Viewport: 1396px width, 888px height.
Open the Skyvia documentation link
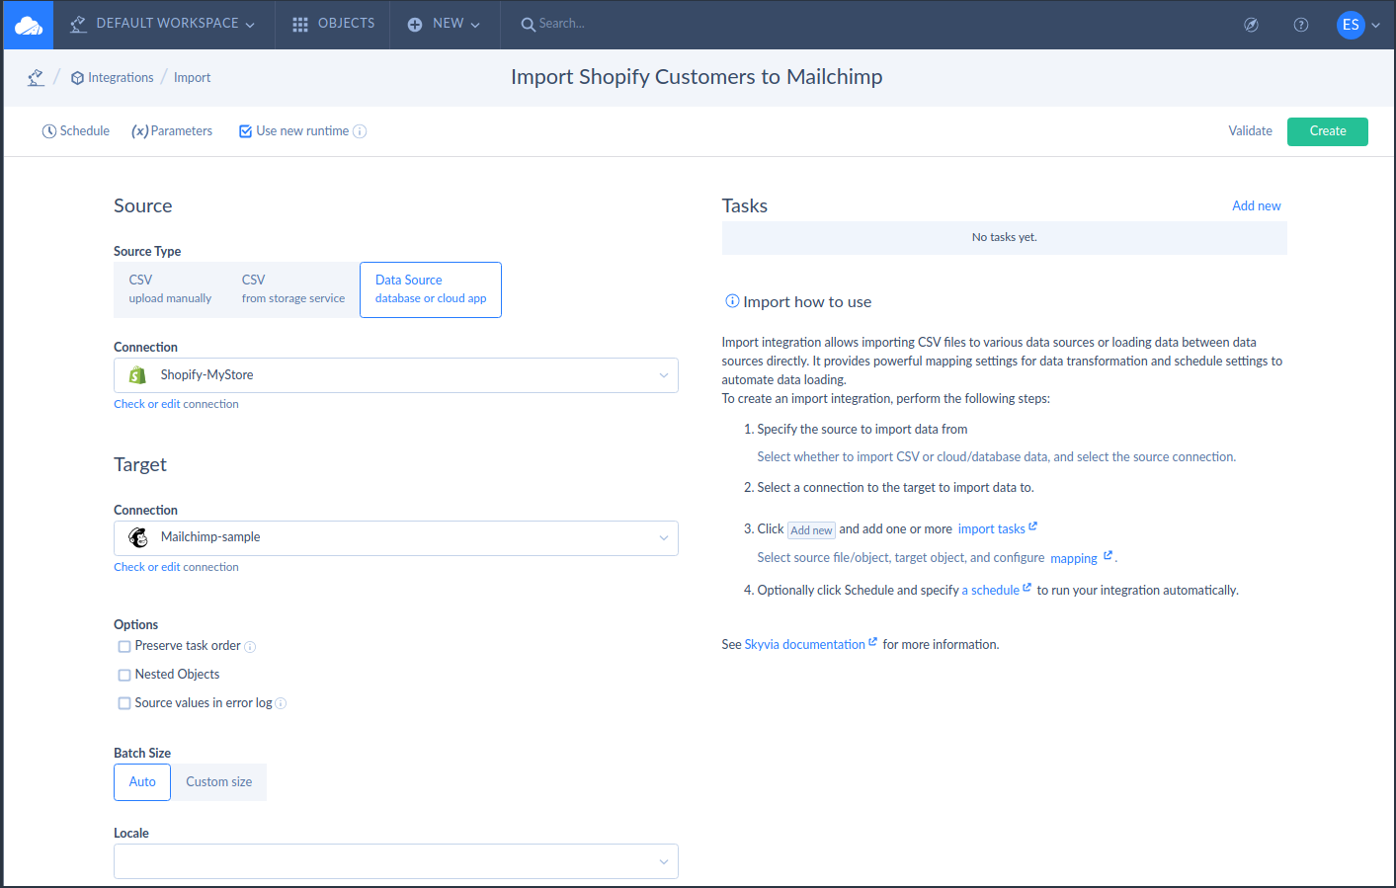click(x=804, y=645)
